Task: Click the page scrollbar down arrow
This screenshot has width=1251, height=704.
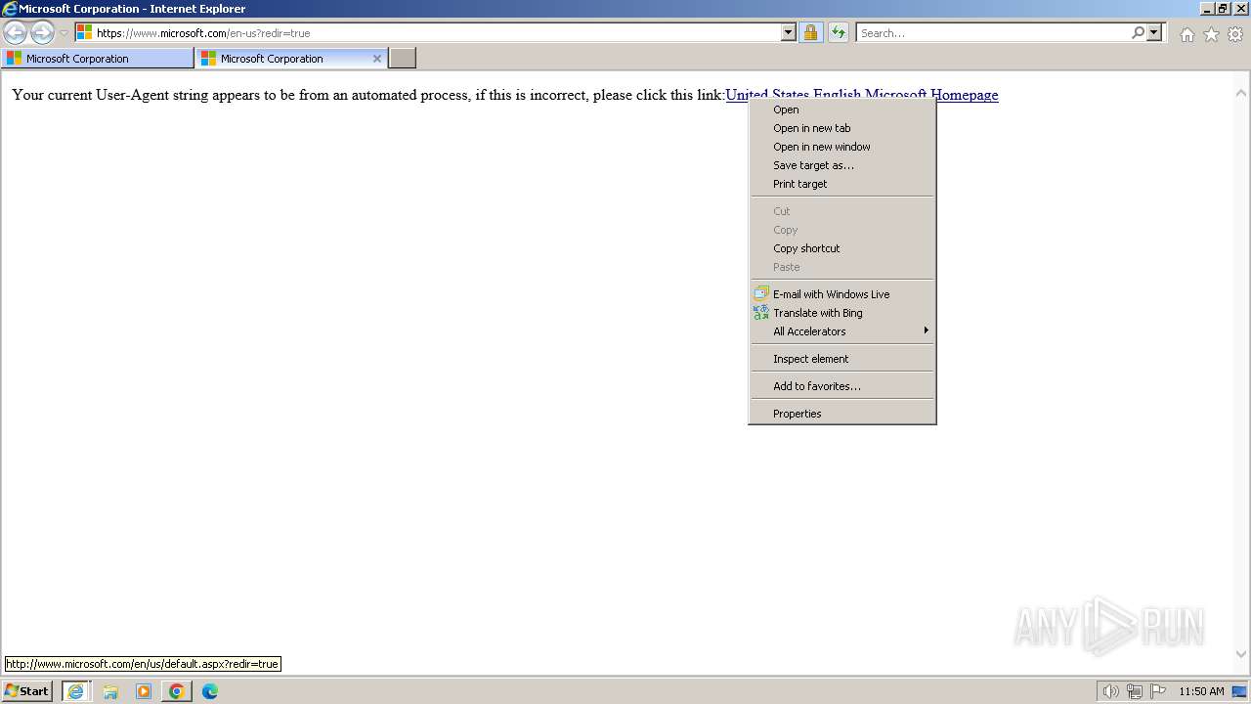Action: [1241, 655]
